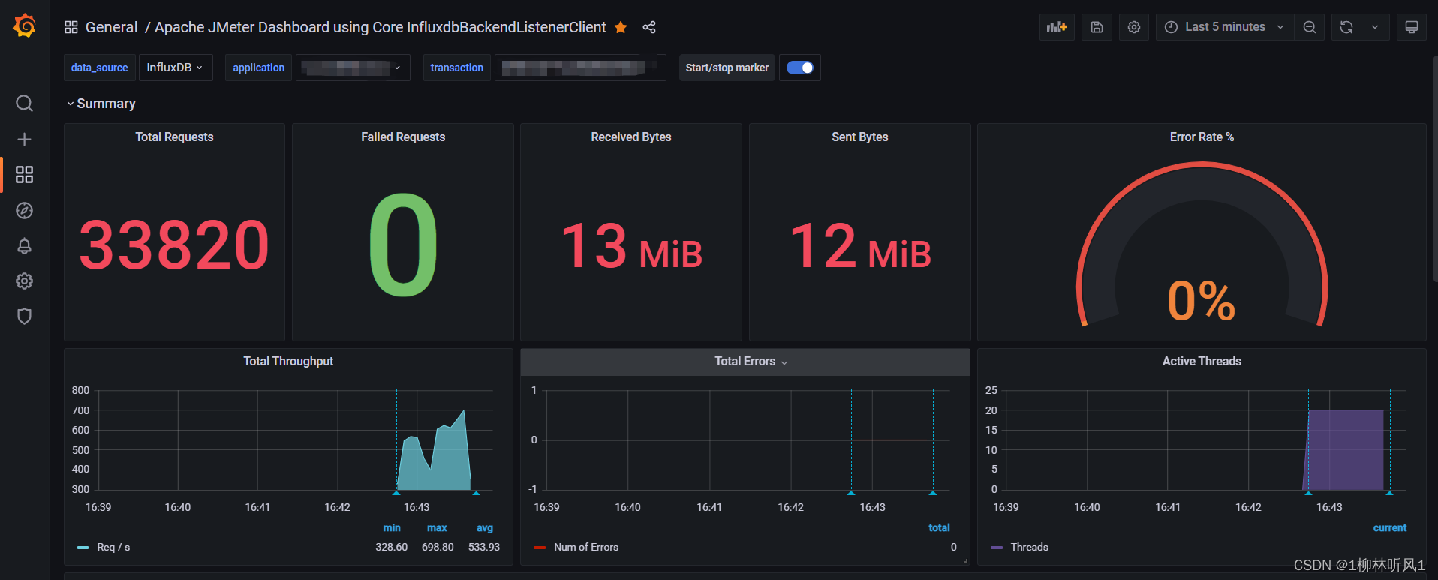Image resolution: width=1438 pixels, height=580 pixels.
Task: Click the zoom out time range icon
Action: coord(1309,27)
